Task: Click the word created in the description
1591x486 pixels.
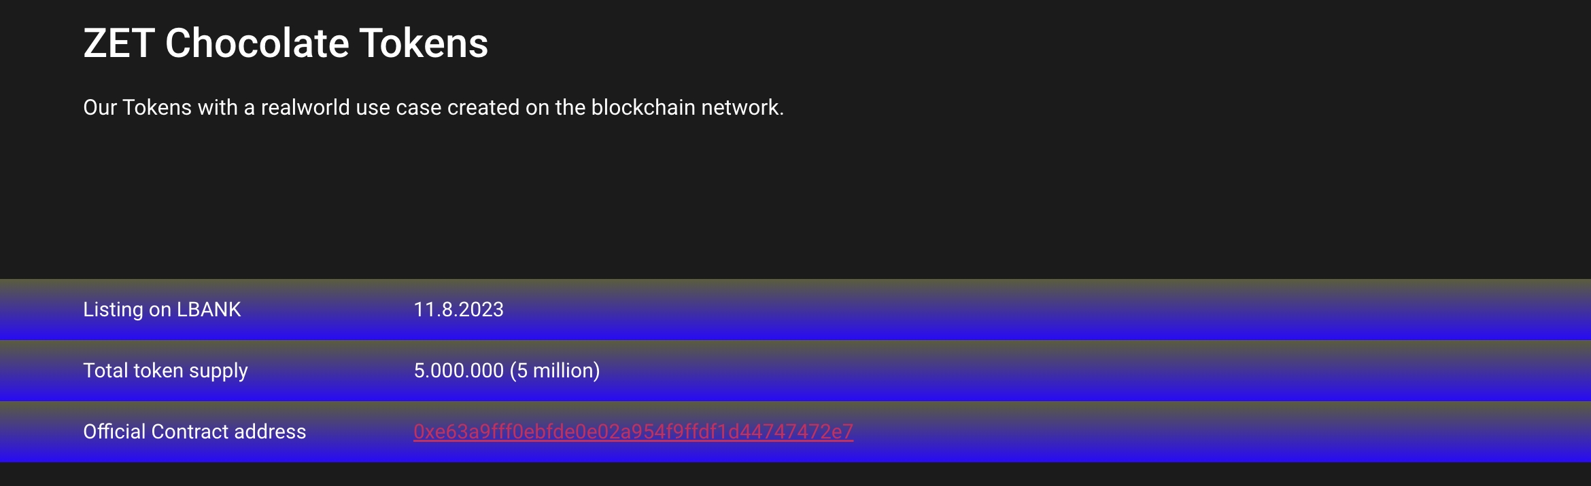Action: click(483, 107)
